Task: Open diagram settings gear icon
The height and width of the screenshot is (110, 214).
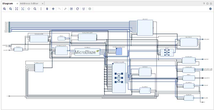Action: [210, 9]
